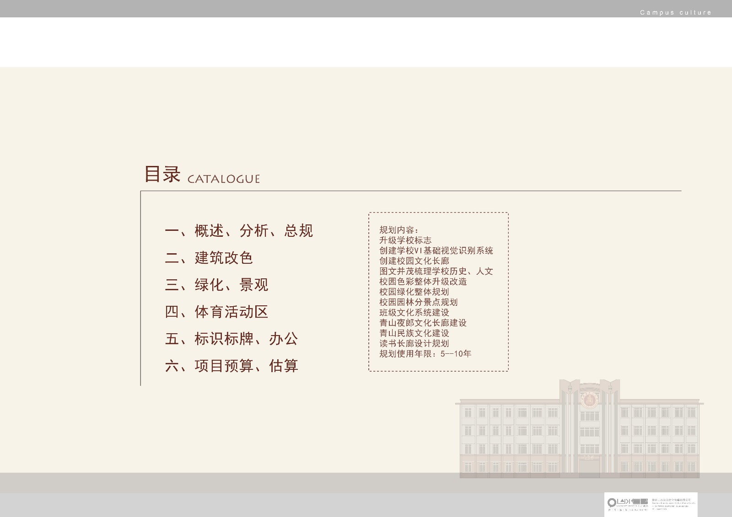
Task: Go to section 三、绿化、景观
Action: 216,285
